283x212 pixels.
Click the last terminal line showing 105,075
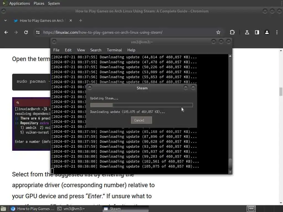click(125, 166)
